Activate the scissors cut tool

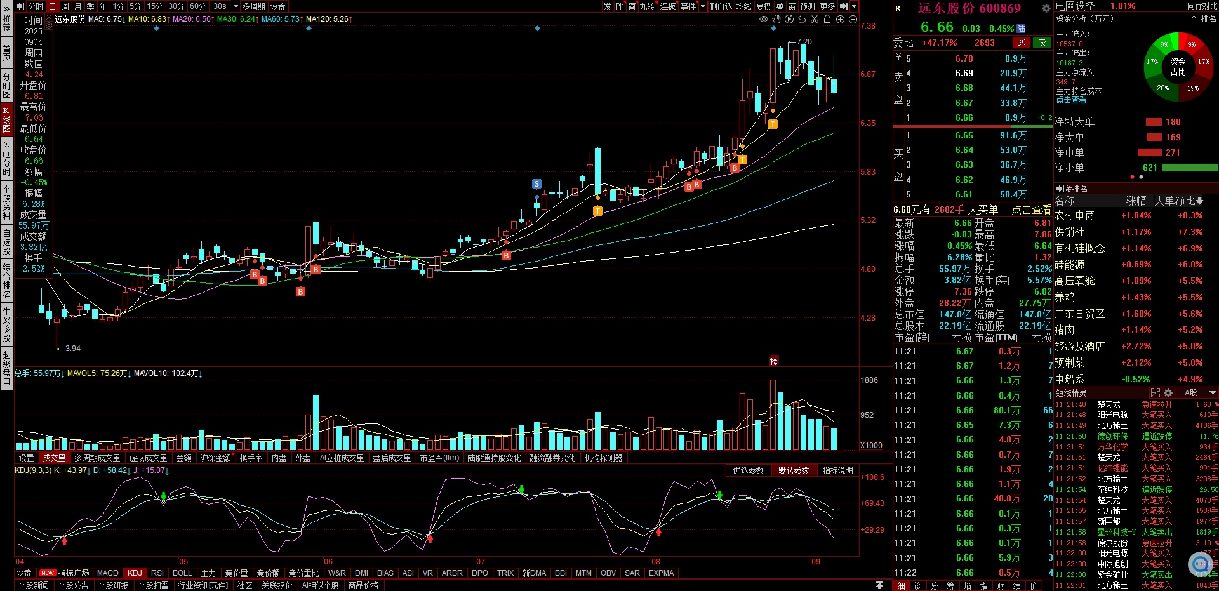tap(815, 19)
